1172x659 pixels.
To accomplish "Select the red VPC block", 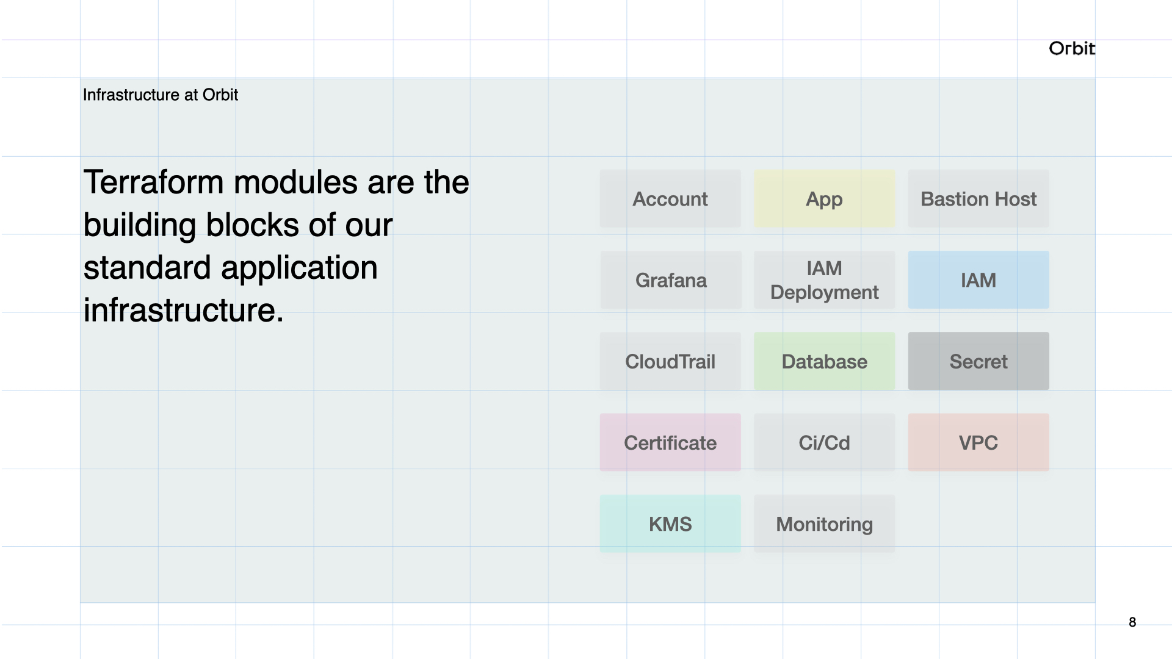I will pos(978,442).
